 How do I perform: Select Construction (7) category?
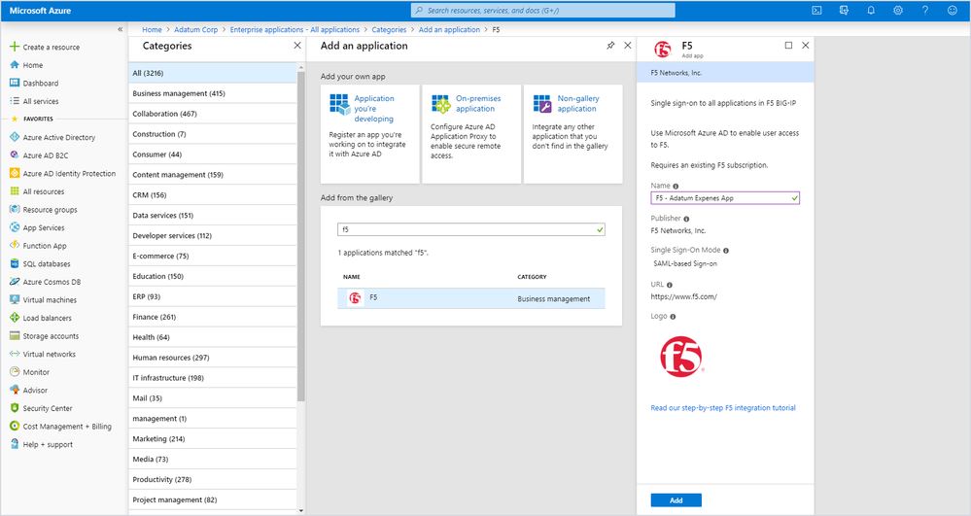coord(213,134)
